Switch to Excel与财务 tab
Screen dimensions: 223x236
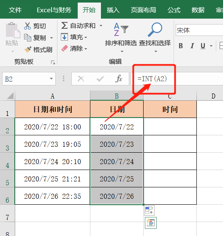coord(54,10)
